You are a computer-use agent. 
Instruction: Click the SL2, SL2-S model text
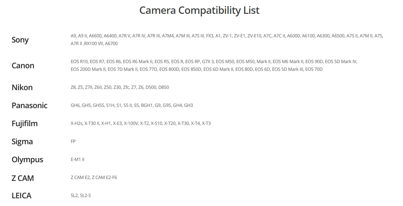(81, 195)
